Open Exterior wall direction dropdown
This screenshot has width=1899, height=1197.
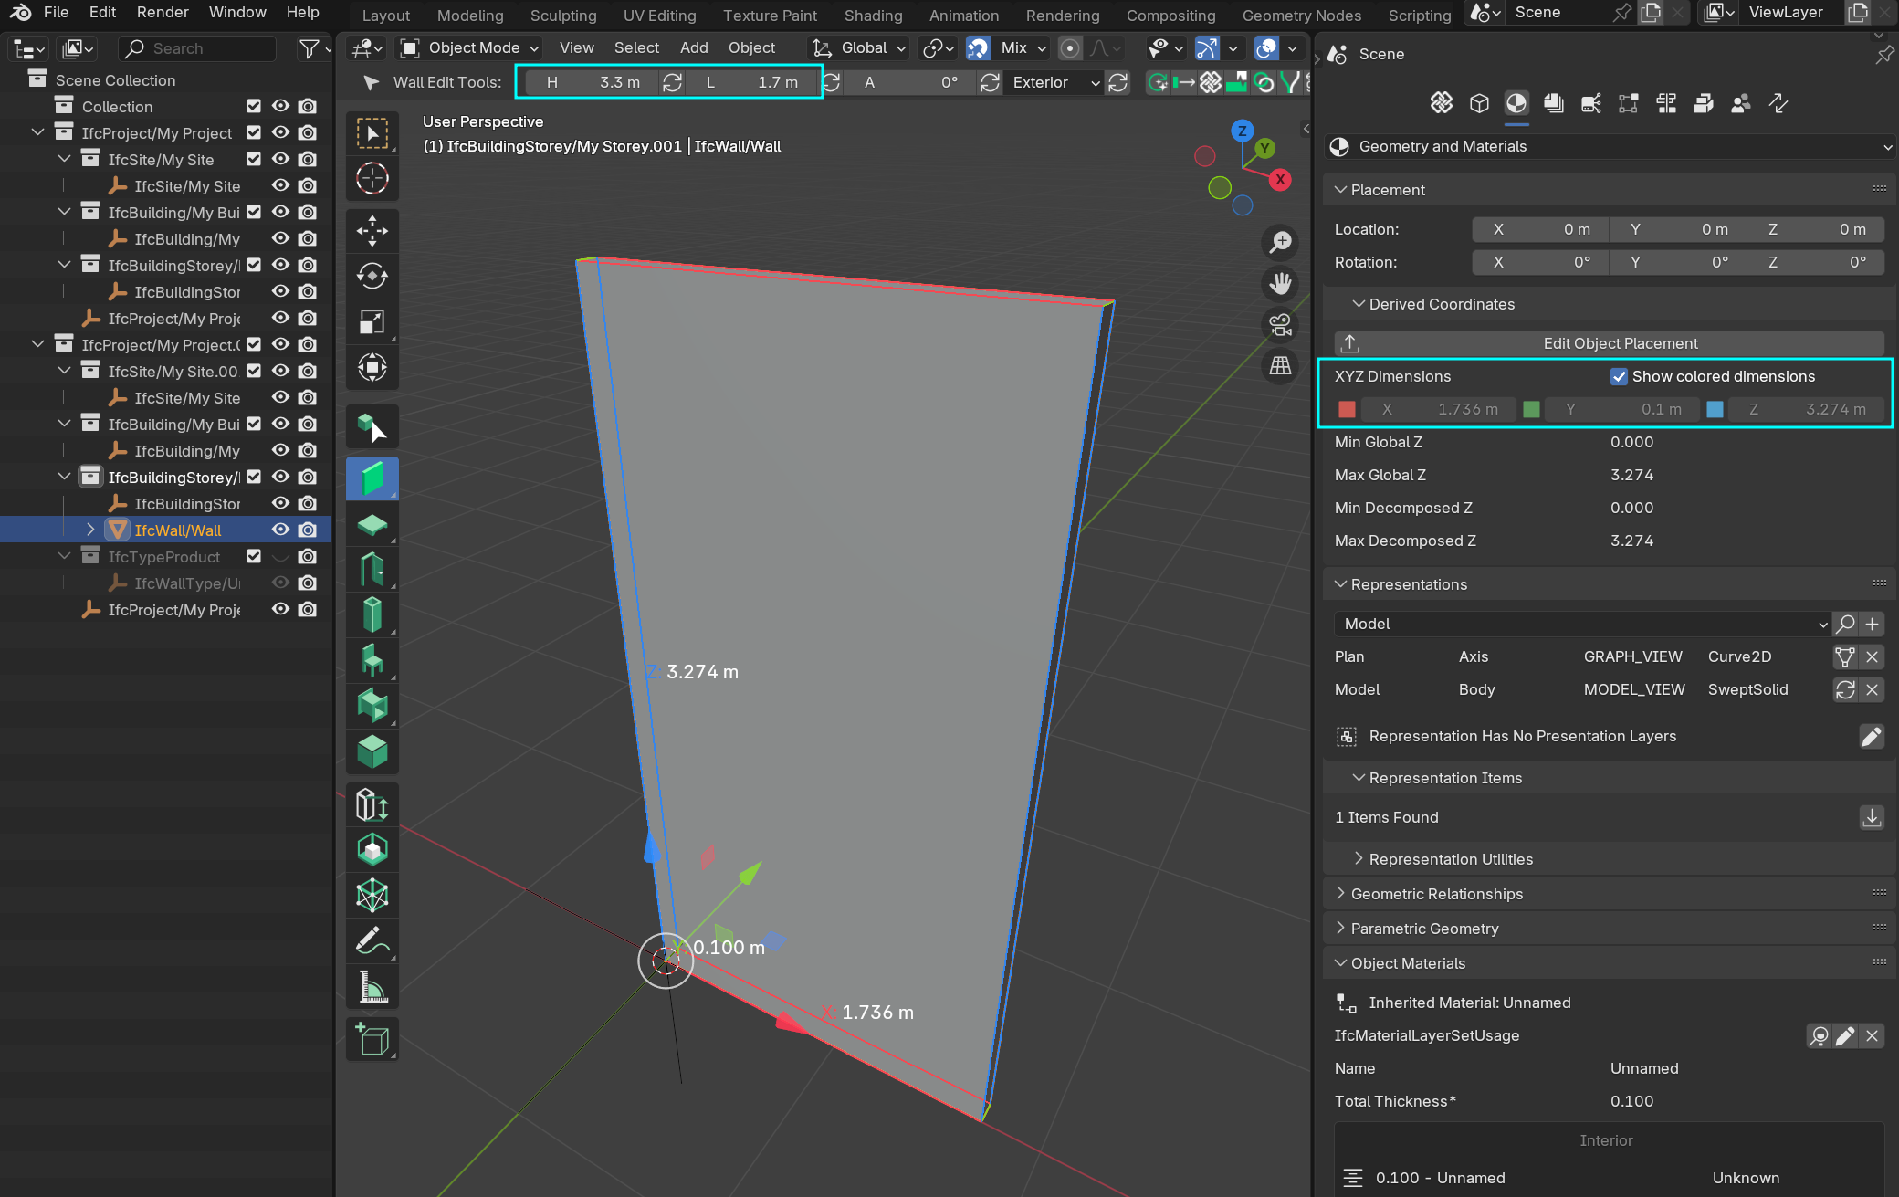coord(1056,82)
